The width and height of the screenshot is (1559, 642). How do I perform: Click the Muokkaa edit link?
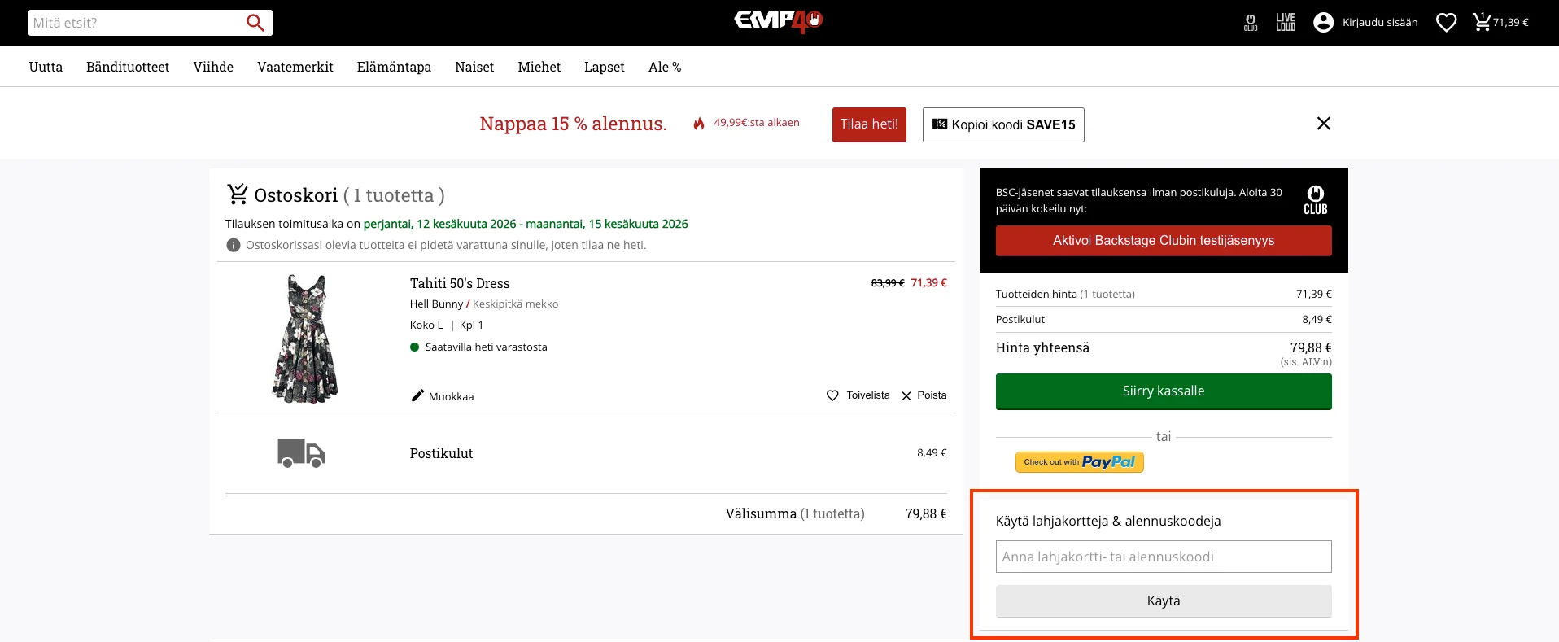pyautogui.click(x=451, y=396)
